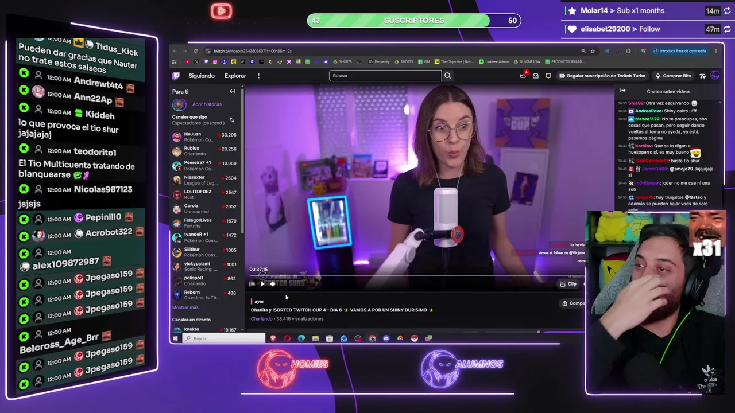Open the Siguiendo tab
The width and height of the screenshot is (735, 413).
201,76
